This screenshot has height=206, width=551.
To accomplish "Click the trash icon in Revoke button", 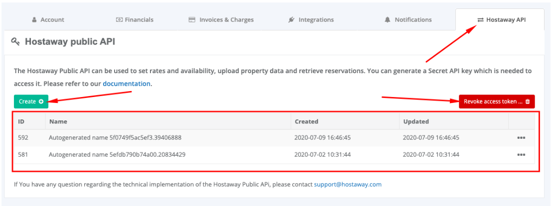I will (x=527, y=102).
